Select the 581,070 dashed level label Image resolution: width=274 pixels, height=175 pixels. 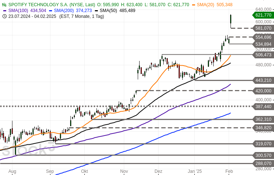(263, 28)
